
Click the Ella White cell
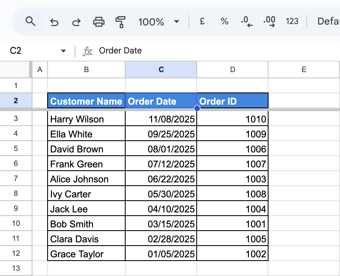coord(86,134)
